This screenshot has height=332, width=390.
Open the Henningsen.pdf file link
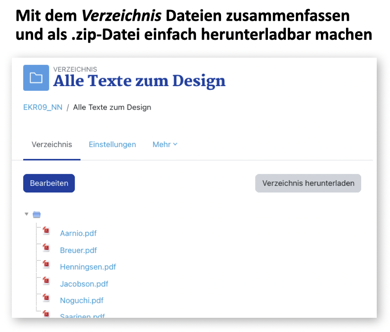tap(88, 267)
